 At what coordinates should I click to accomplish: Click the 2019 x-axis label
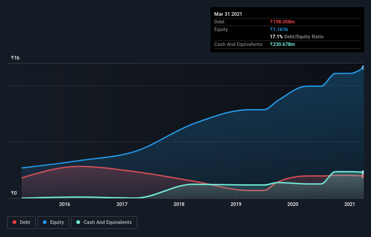pyautogui.click(x=236, y=204)
